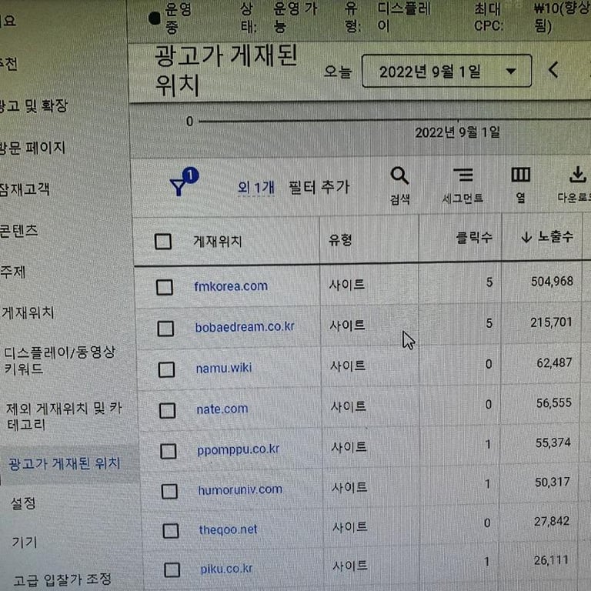Check the piku.co.kr row checkbox
Image resolution: width=591 pixels, height=591 pixels.
172,570
